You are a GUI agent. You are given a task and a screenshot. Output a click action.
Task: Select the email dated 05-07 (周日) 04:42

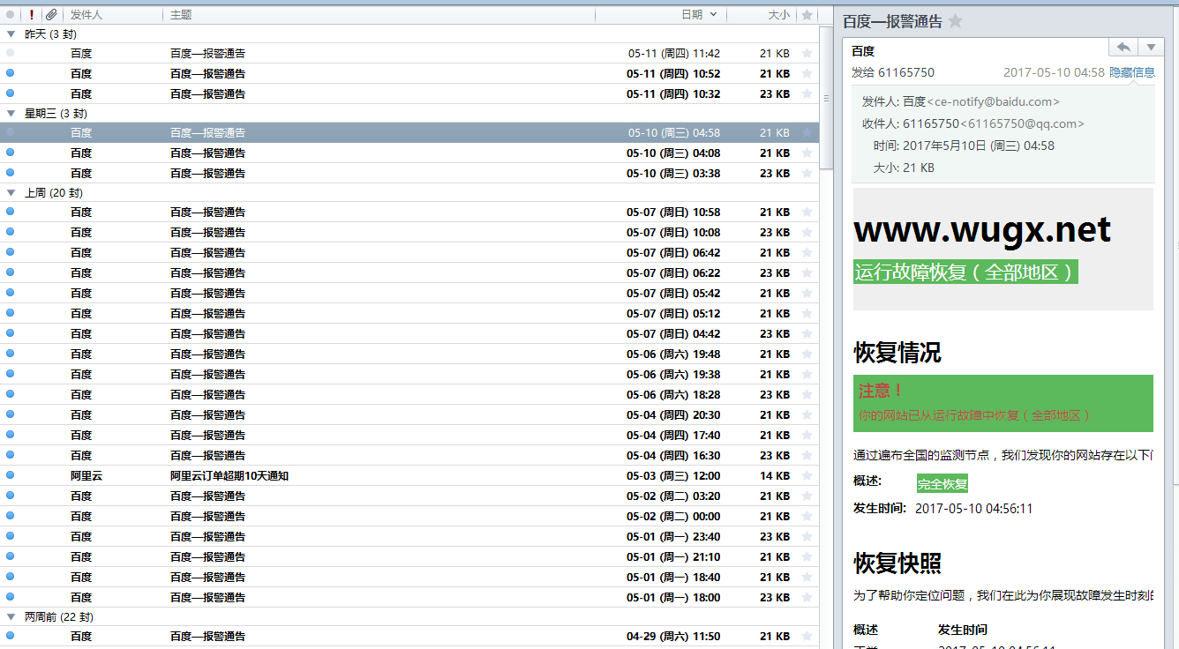[409, 333]
